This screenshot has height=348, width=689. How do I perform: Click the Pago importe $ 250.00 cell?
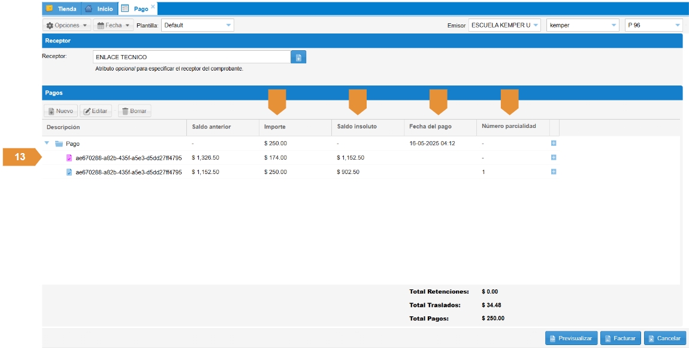276,144
